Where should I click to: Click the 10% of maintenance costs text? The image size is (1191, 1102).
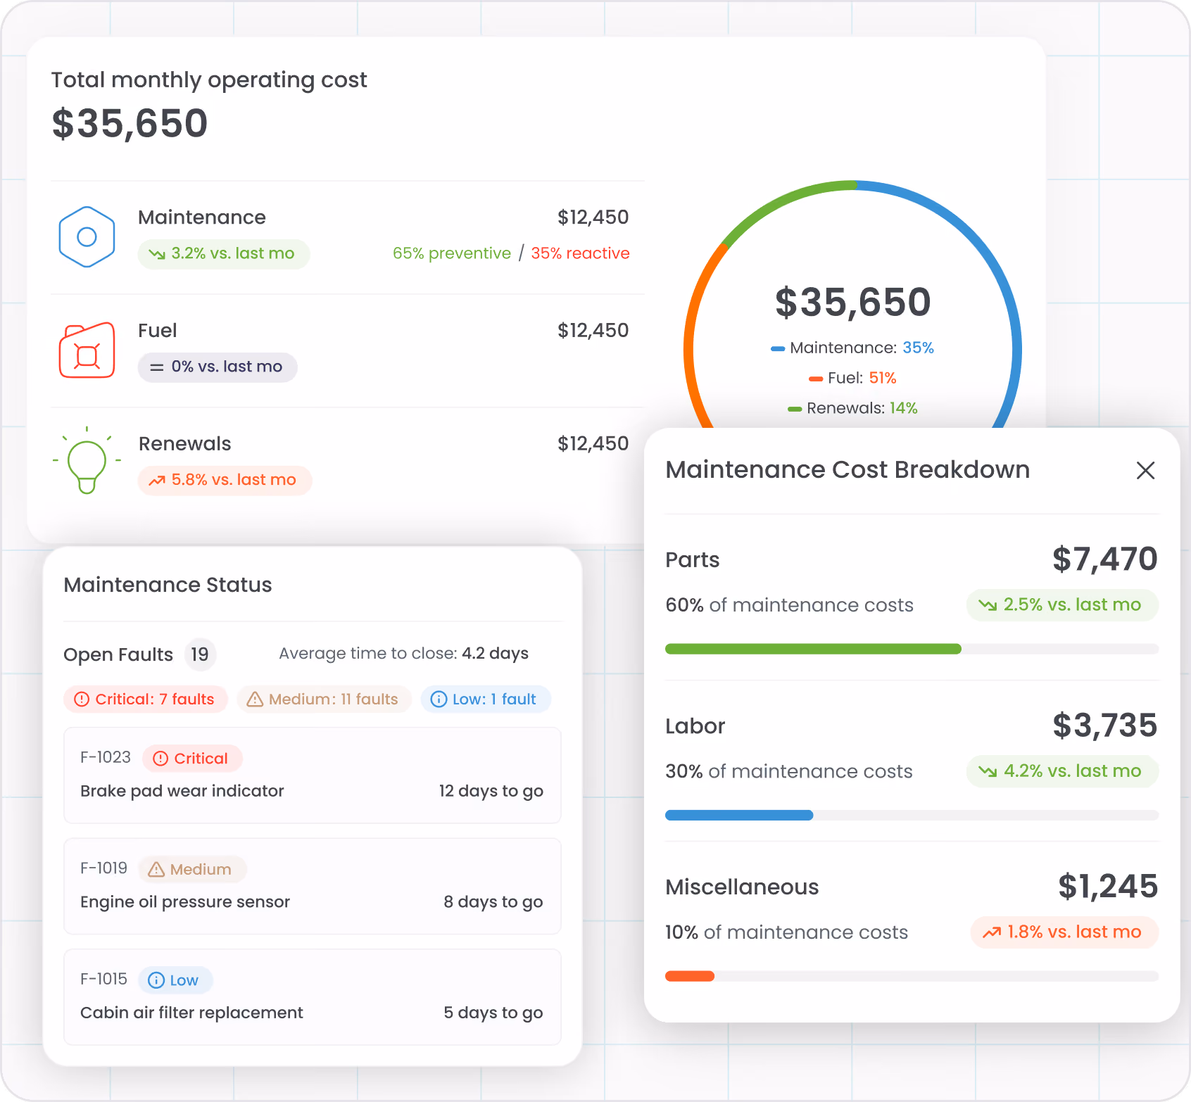tap(787, 932)
